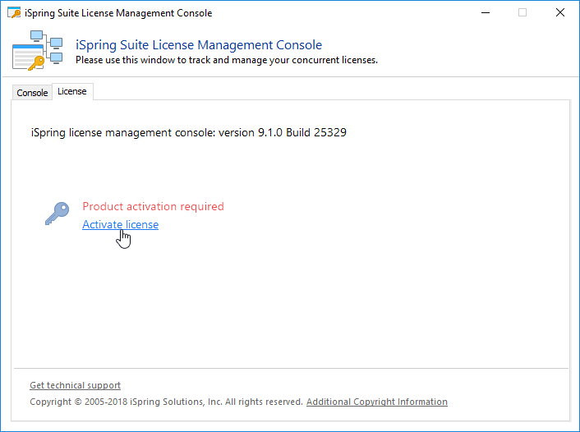The height and width of the screenshot is (432, 580).
Task: Click the track and manage licenses subtitle
Action: (226, 60)
